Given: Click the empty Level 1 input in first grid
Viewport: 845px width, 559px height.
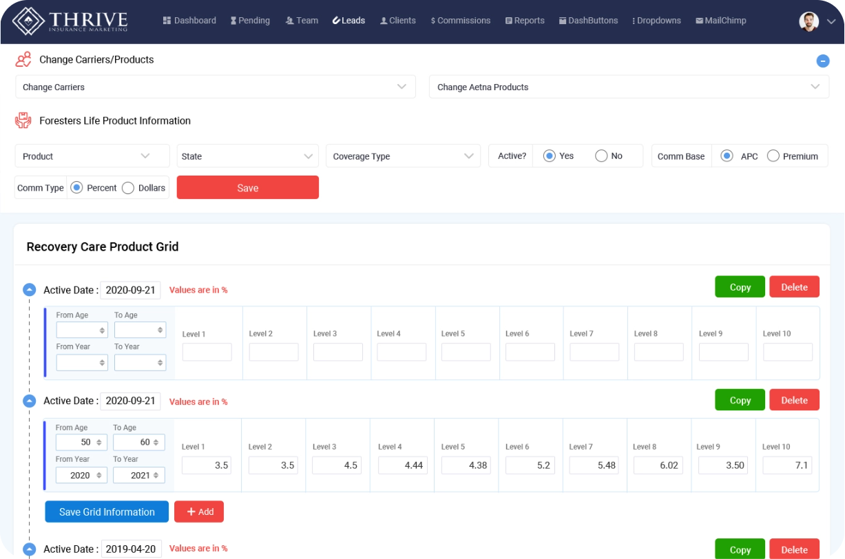Looking at the screenshot, I should pos(207,352).
